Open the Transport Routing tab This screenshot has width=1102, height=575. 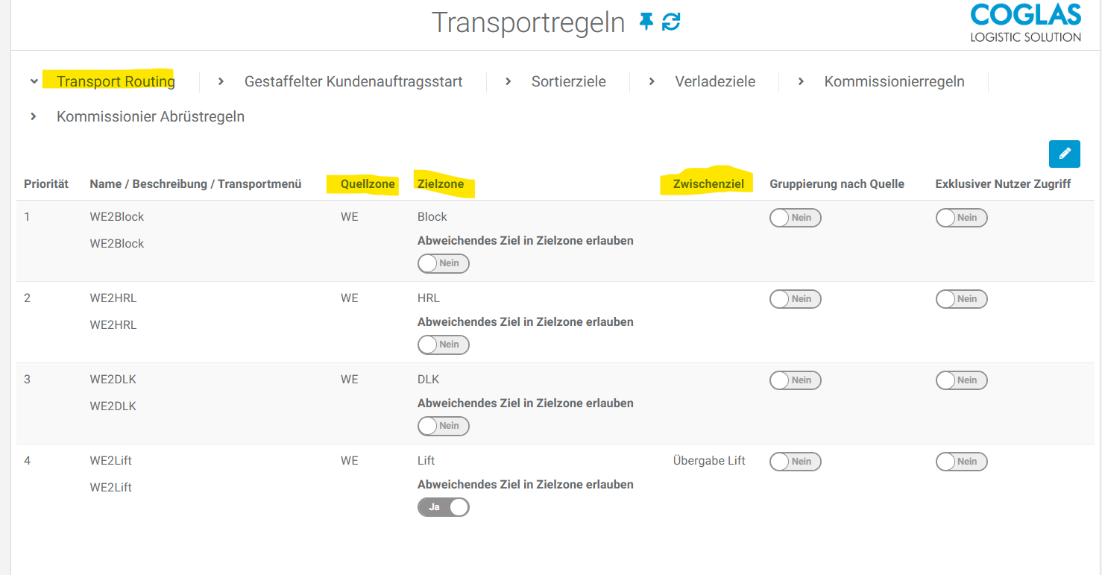[116, 81]
